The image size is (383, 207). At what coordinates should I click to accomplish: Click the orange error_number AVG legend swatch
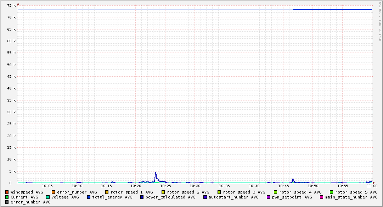pyautogui.click(x=53, y=192)
